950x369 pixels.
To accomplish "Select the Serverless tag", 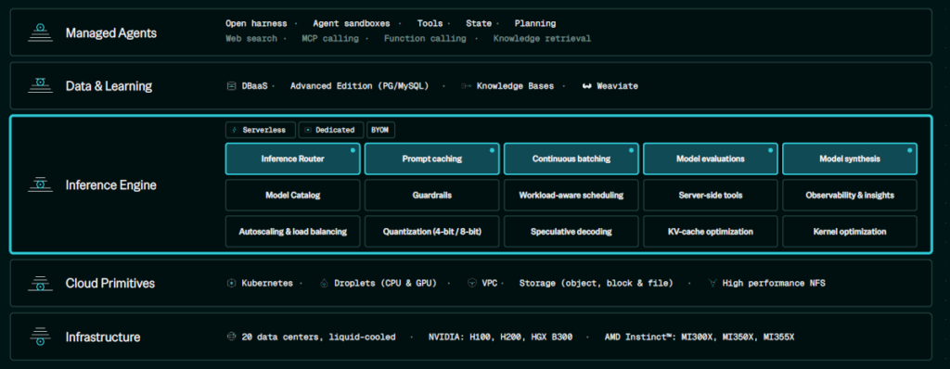I will tap(261, 131).
